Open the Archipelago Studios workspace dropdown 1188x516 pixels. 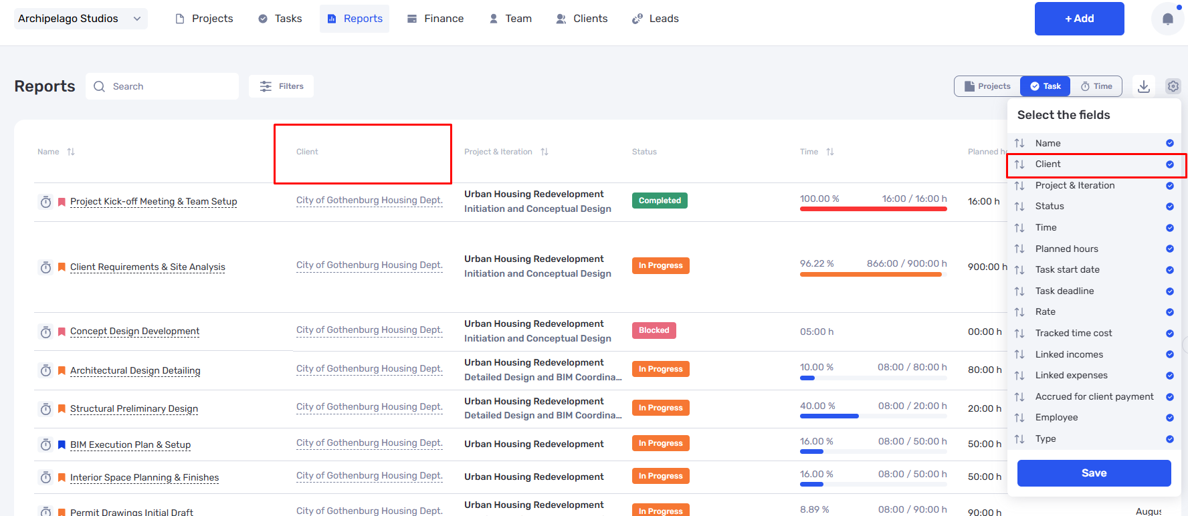click(x=80, y=19)
